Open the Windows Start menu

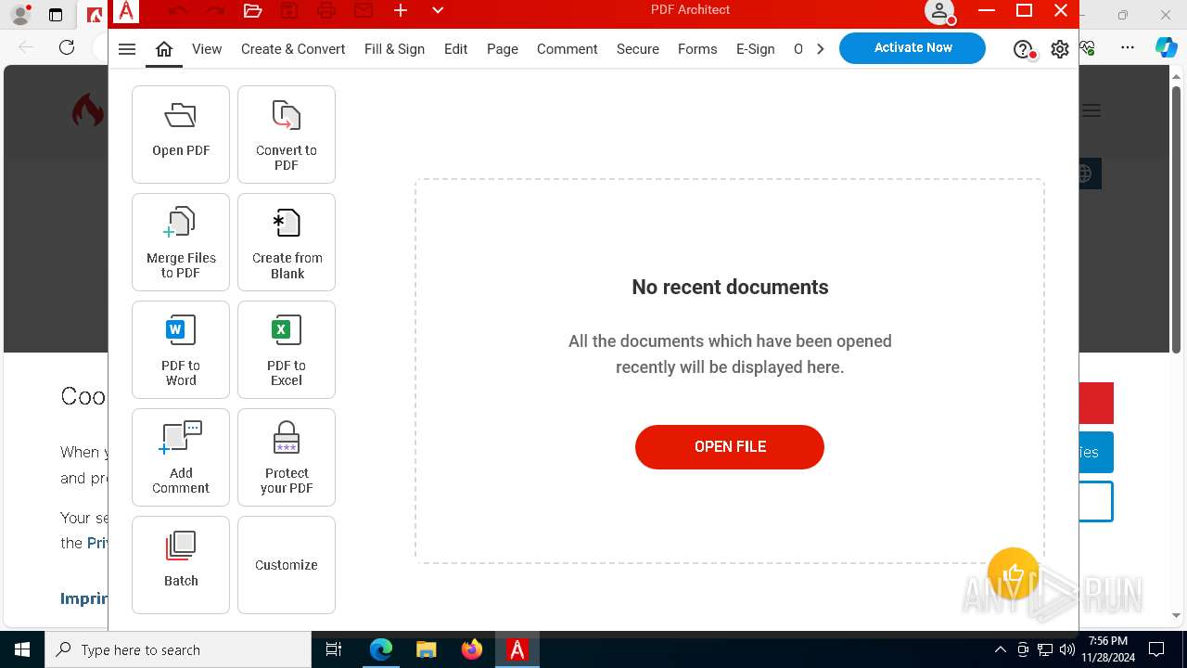(22, 649)
